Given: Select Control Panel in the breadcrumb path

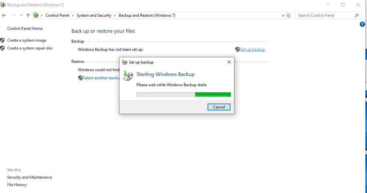Looking at the screenshot, I should [57, 15].
